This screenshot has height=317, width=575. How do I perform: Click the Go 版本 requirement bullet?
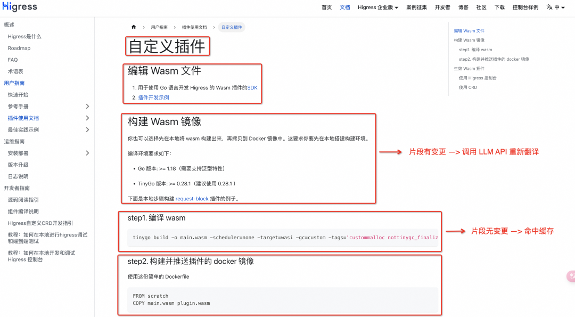(181, 169)
